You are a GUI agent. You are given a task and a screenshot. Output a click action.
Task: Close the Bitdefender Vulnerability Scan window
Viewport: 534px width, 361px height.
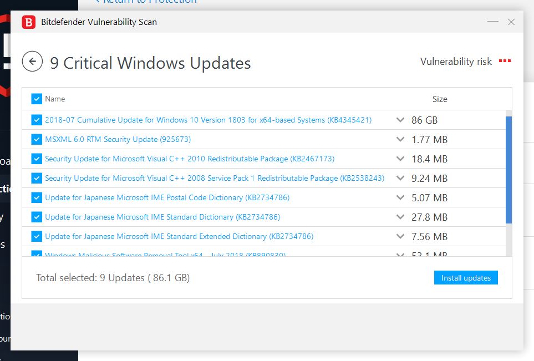(x=511, y=22)
